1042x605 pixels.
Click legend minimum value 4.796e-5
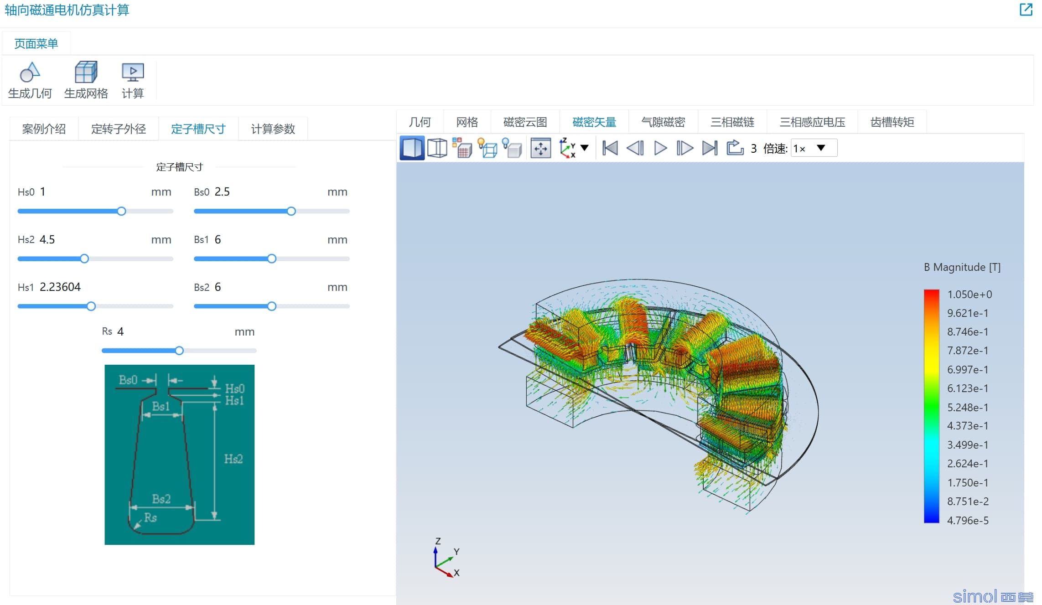pyautogui.click(x=968, y=521)
